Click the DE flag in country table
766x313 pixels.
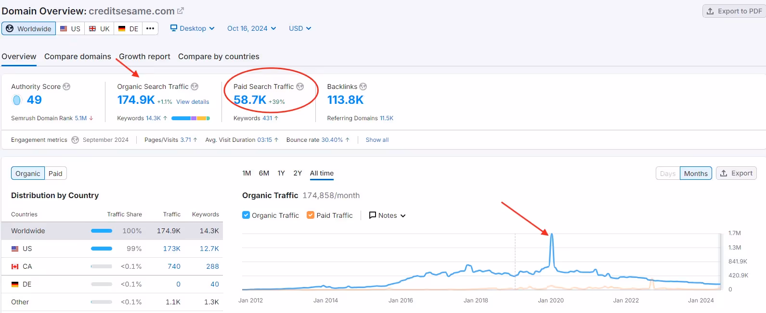point(15,284)
